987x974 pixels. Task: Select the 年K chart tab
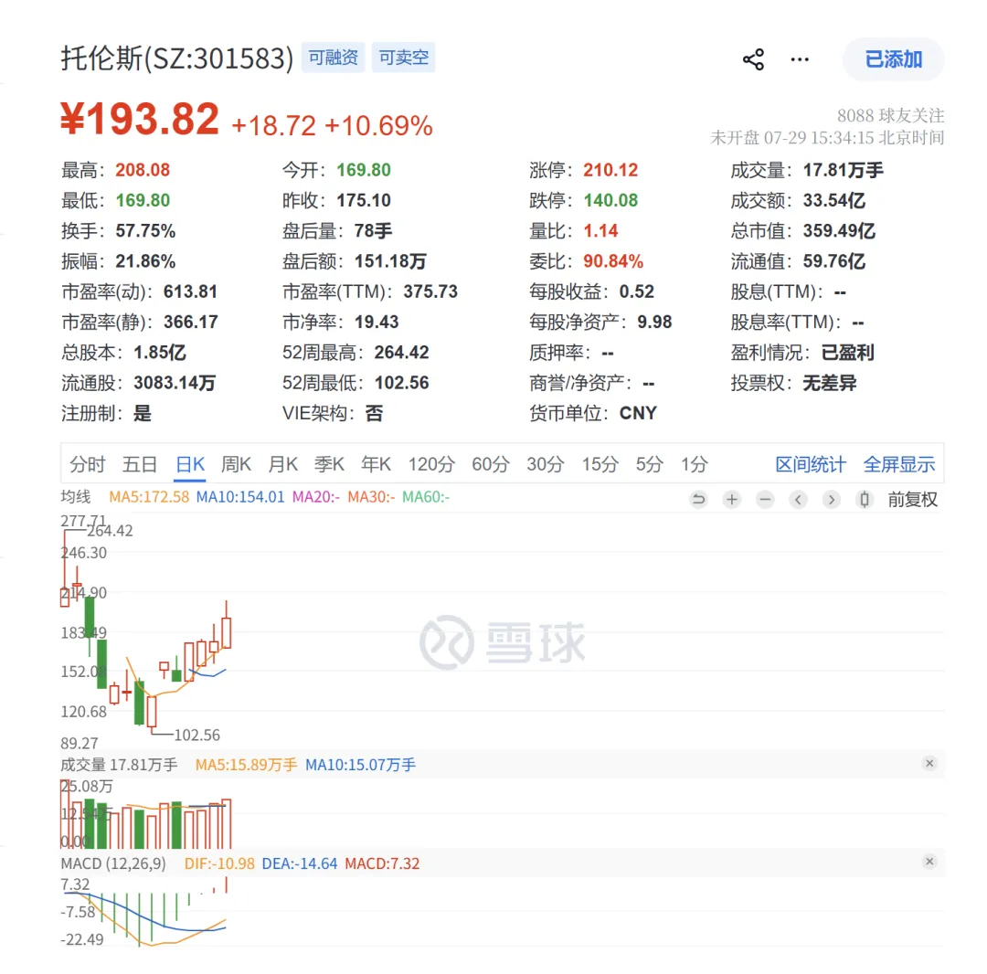coord(376,464)
